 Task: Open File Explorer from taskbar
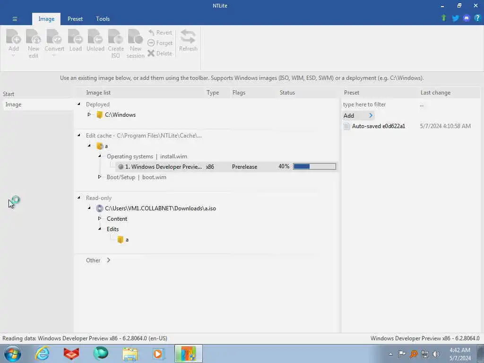(130, 354)
